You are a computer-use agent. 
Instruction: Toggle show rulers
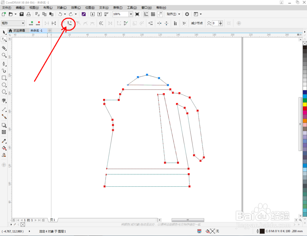coord(146,14)
